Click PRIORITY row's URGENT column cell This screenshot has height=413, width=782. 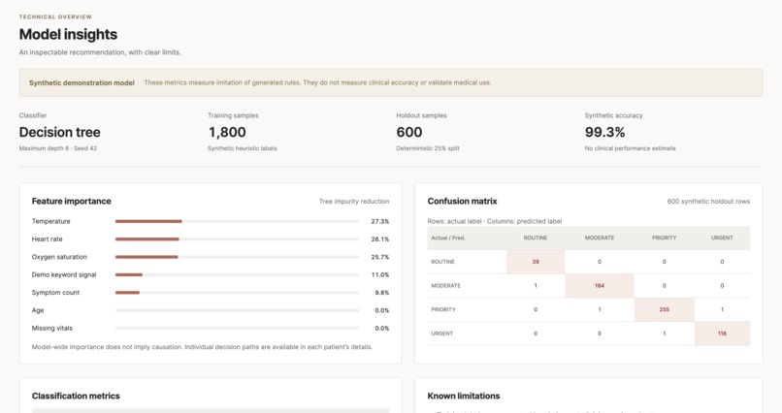pos(722,310)
